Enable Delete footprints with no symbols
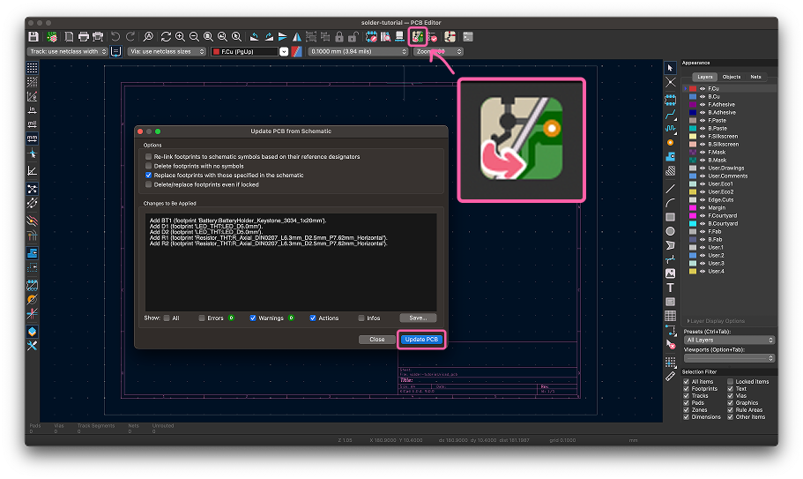The width and height of the screenshot is (803, 479). (149, 166)
